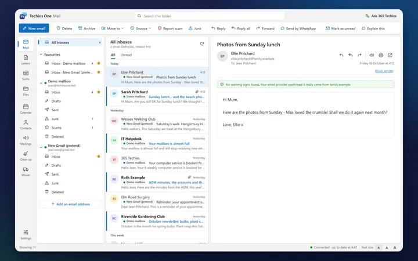Toggle star on New Gmail Inbox folder
Image resolution: width=418 pixels, height=261 pixels.
[99, 157]
